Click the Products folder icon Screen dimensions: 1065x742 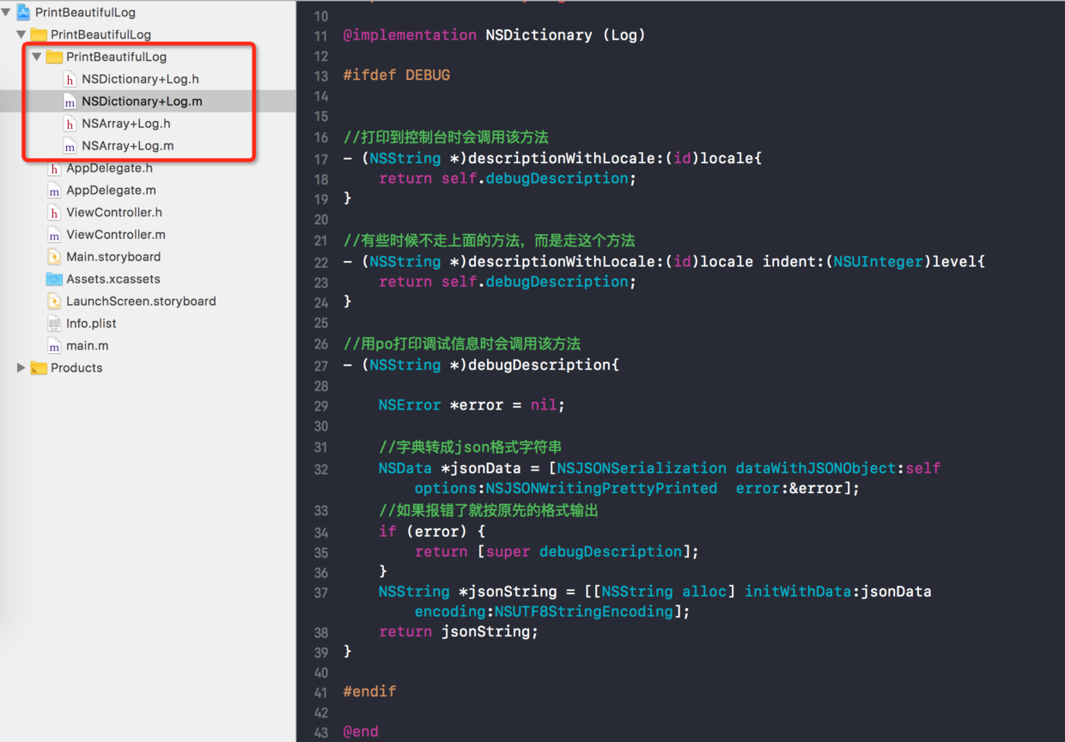tap(39, 368)
